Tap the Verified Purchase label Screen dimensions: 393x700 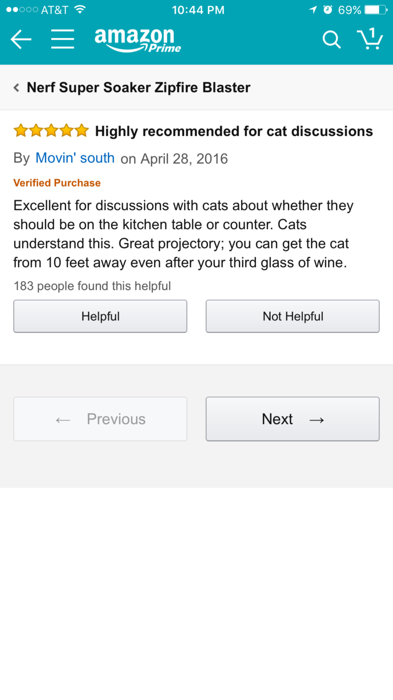57,183
